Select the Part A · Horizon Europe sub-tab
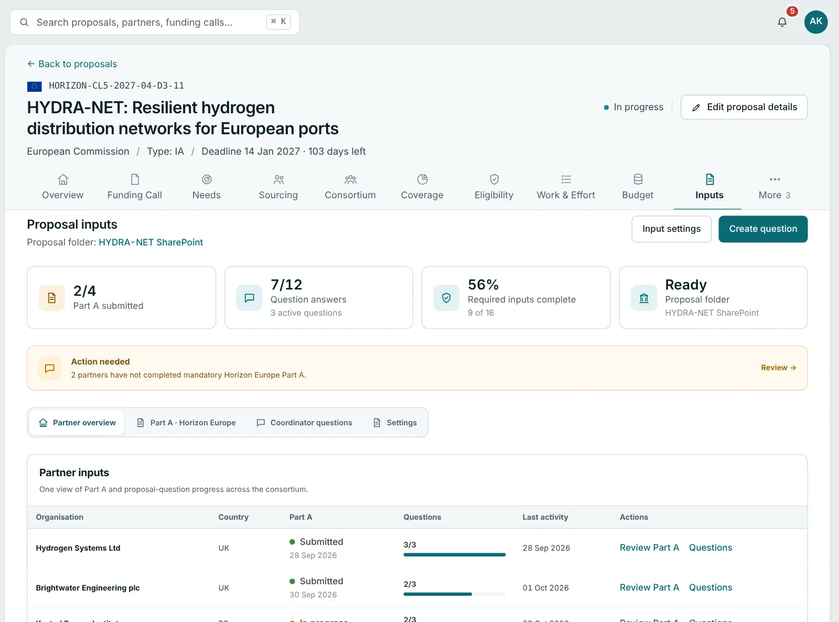 [x=187, y=423]
